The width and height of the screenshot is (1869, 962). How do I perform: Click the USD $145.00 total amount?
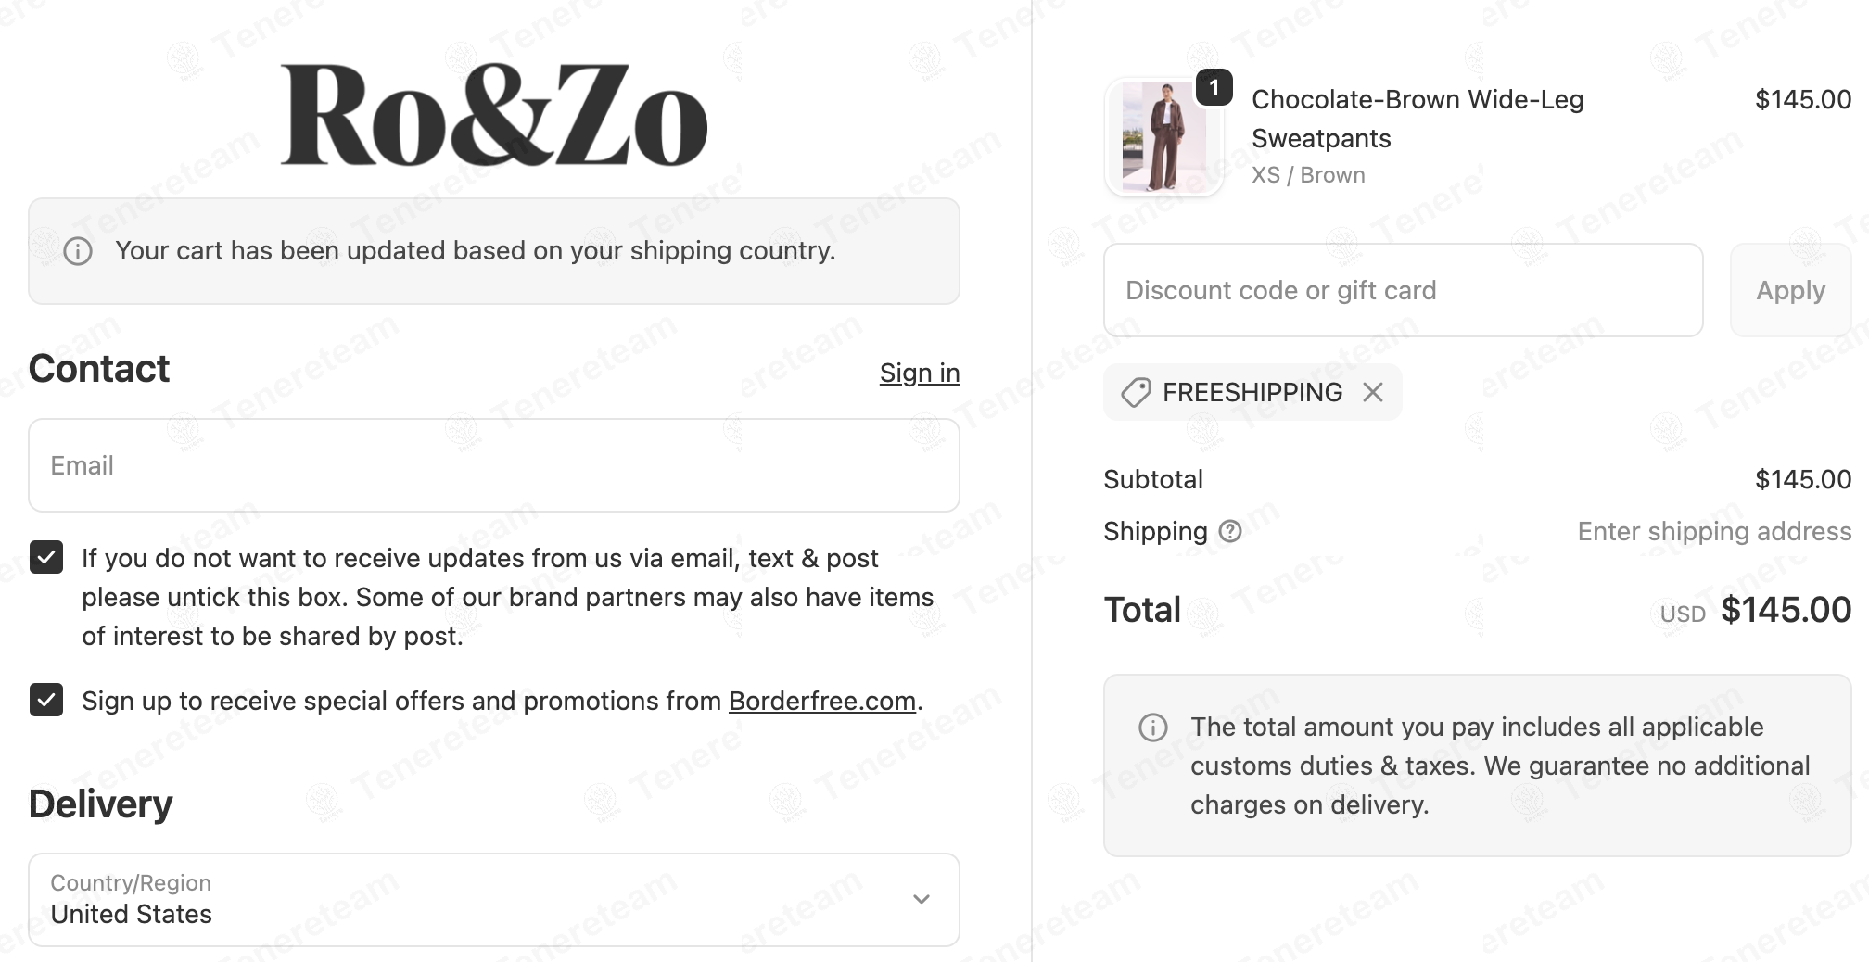coord(1785,611)
